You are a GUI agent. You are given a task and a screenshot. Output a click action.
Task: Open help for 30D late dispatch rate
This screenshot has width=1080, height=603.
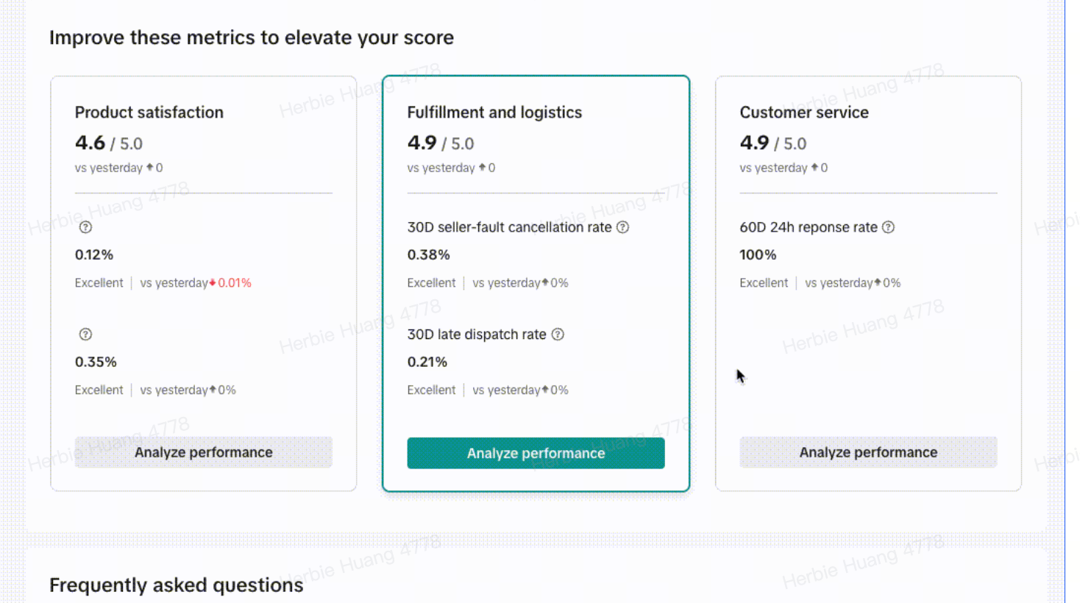pos(558,335)
